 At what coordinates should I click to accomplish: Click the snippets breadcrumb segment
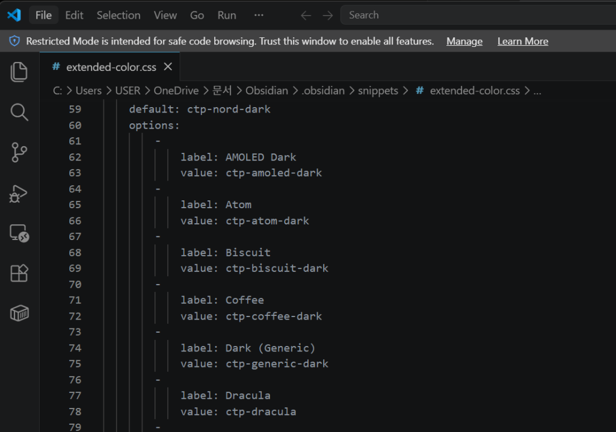(378, 91)
